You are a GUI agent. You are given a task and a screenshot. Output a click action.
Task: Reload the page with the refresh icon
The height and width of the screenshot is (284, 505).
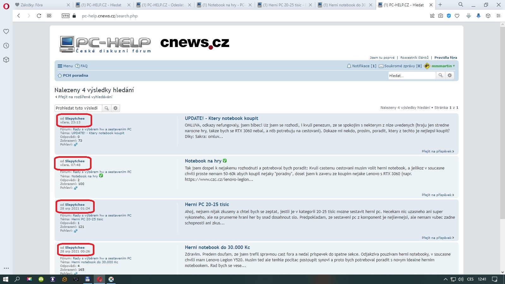pyautogui.click(x=39, y=16)
